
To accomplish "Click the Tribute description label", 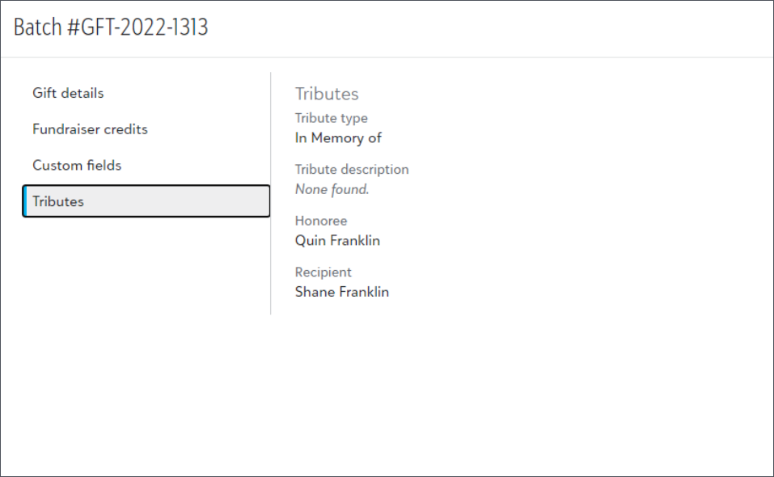I will click(x=352, y=170).
